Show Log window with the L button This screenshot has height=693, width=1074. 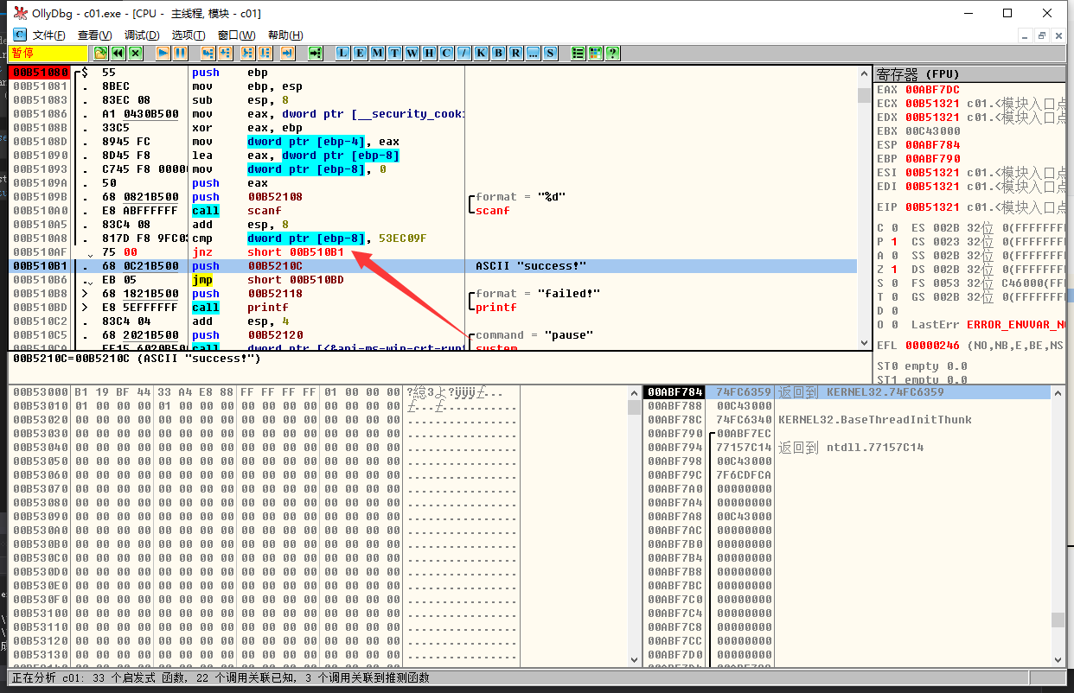pos(342,53)
